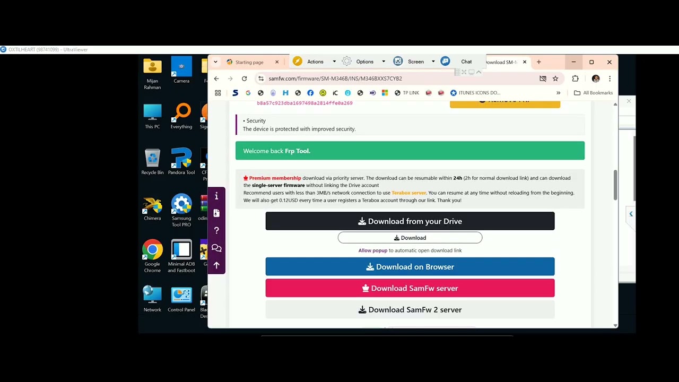Click the info icon in purple sidebar
This screenshot has height=382, width=679.
216,196
